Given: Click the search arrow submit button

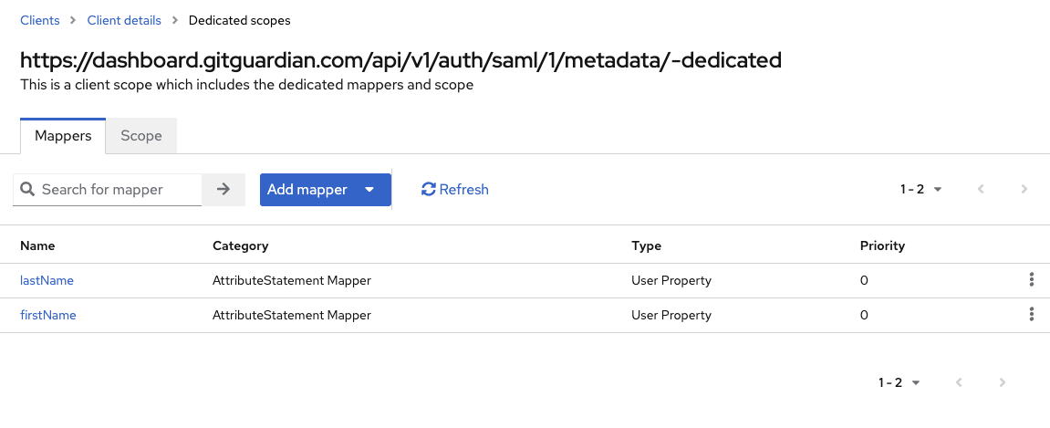Looking at the screenshot, I should [224, 190].
